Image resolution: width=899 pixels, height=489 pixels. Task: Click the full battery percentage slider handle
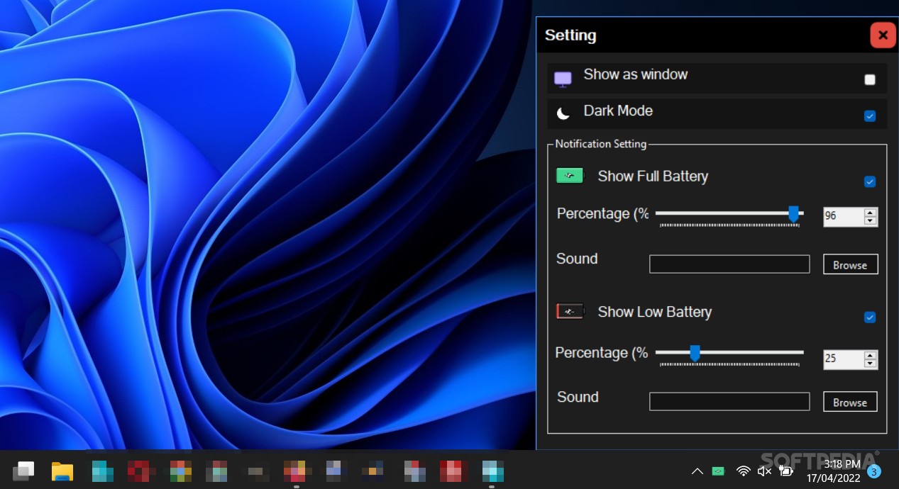click(x=794, y=213)
